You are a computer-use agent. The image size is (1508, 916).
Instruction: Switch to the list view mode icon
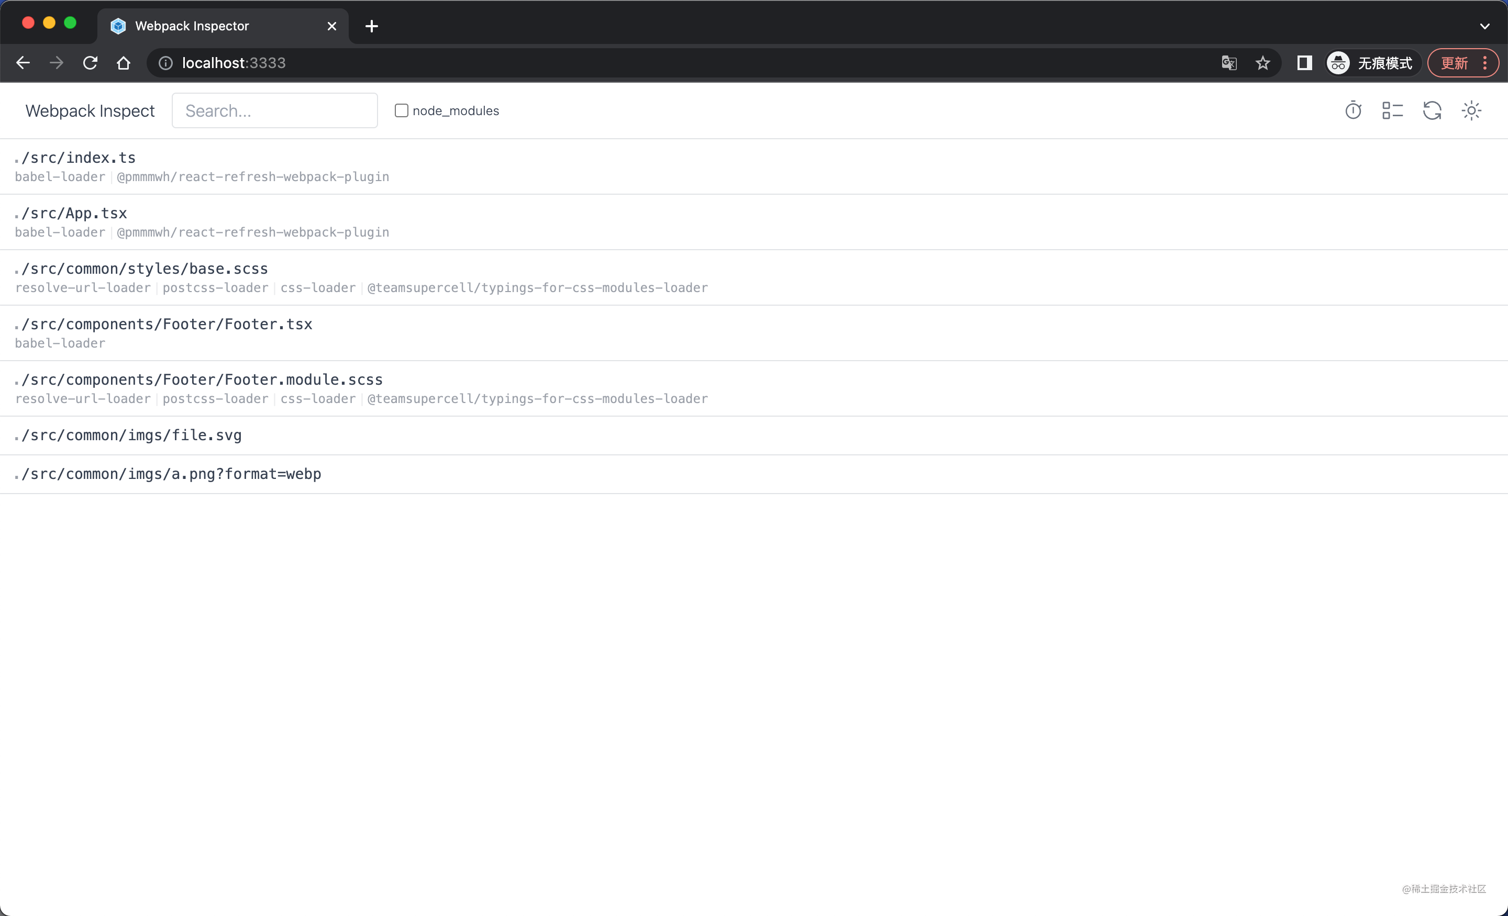coord(1392,111)
